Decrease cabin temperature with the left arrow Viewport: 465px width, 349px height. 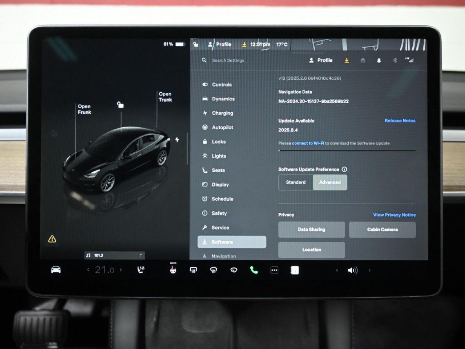coord(88,270)
